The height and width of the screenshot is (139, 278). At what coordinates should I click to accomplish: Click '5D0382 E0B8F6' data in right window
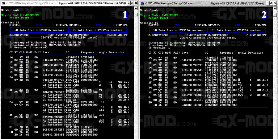(192, 105)
